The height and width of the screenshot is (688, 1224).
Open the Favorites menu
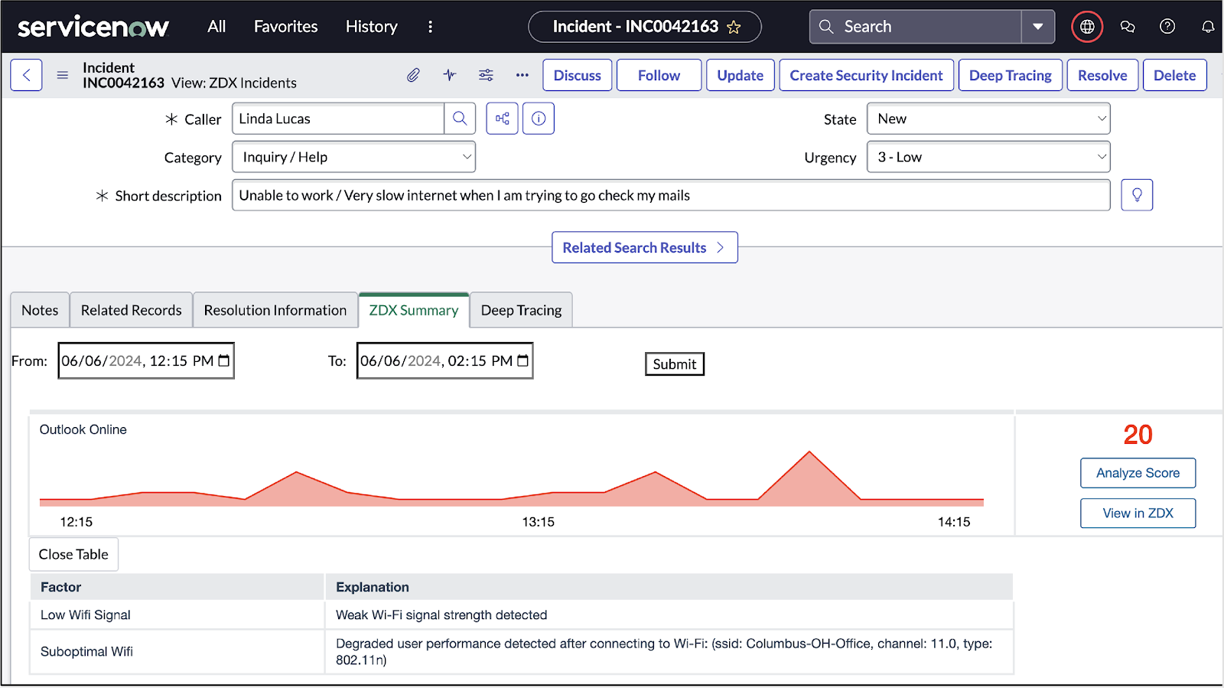coord(285,27)
